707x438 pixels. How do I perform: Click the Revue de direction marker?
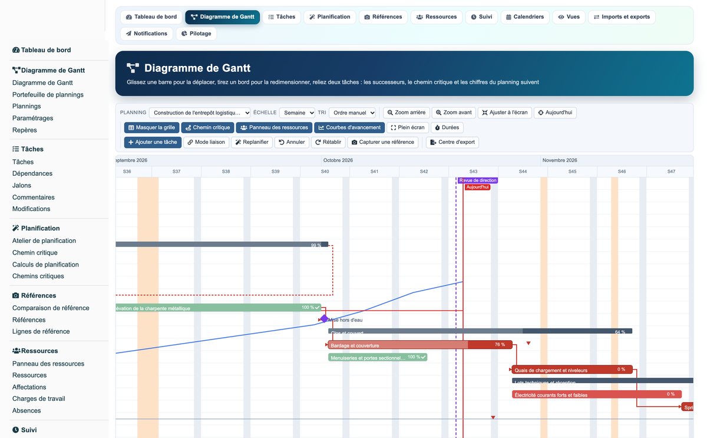[478, 180]
